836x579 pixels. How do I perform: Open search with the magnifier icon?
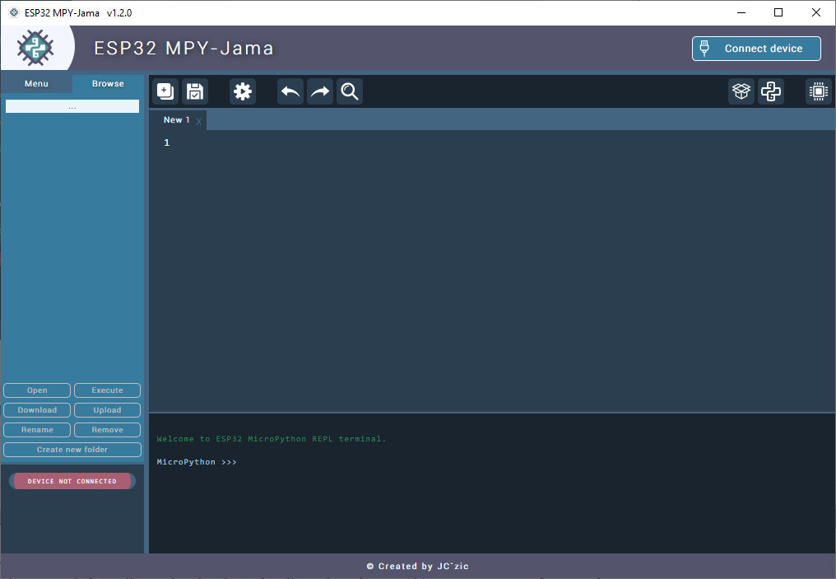350,91
